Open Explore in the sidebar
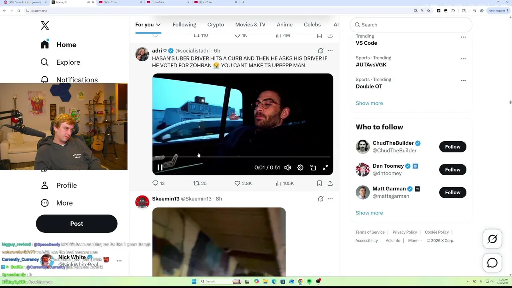The width and height of the screenshot is (512, 288). click(x=60, y=62)
